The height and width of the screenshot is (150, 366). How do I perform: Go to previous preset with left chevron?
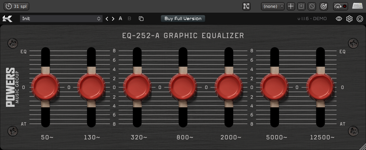pyautogui.click(x=107, y=19)
